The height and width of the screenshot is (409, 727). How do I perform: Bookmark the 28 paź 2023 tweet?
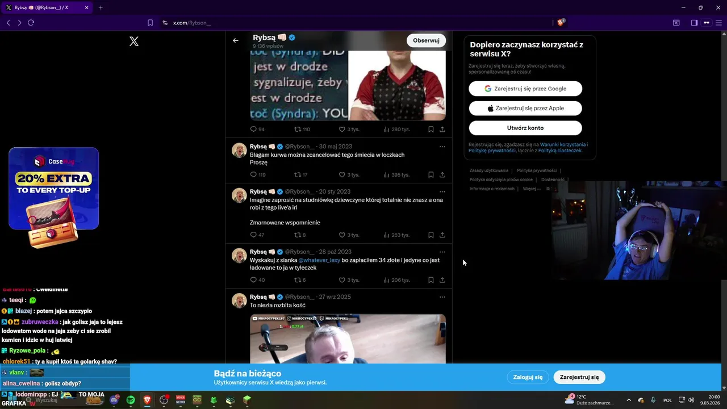point(431,279)
